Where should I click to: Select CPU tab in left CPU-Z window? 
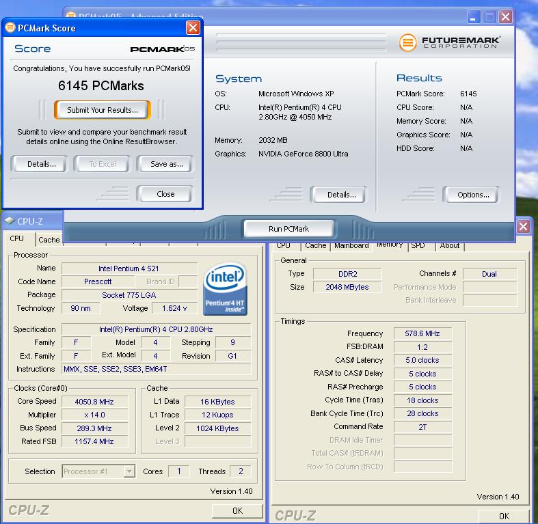(x=18, y=238)
